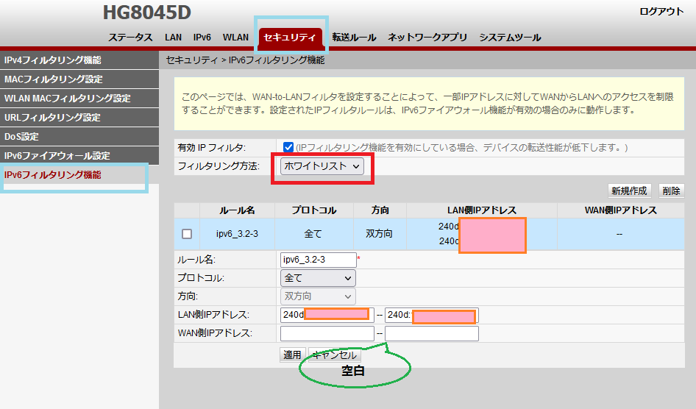Screen dimensions: 696x409
Task: Click the 新規作成 button
Action: coord(629,191)
